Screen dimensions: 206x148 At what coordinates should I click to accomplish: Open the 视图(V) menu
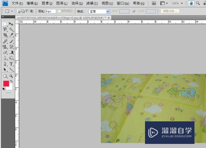coord(107,3)
